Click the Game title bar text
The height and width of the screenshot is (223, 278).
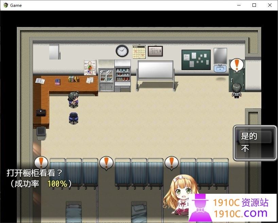tap(16, 5)
